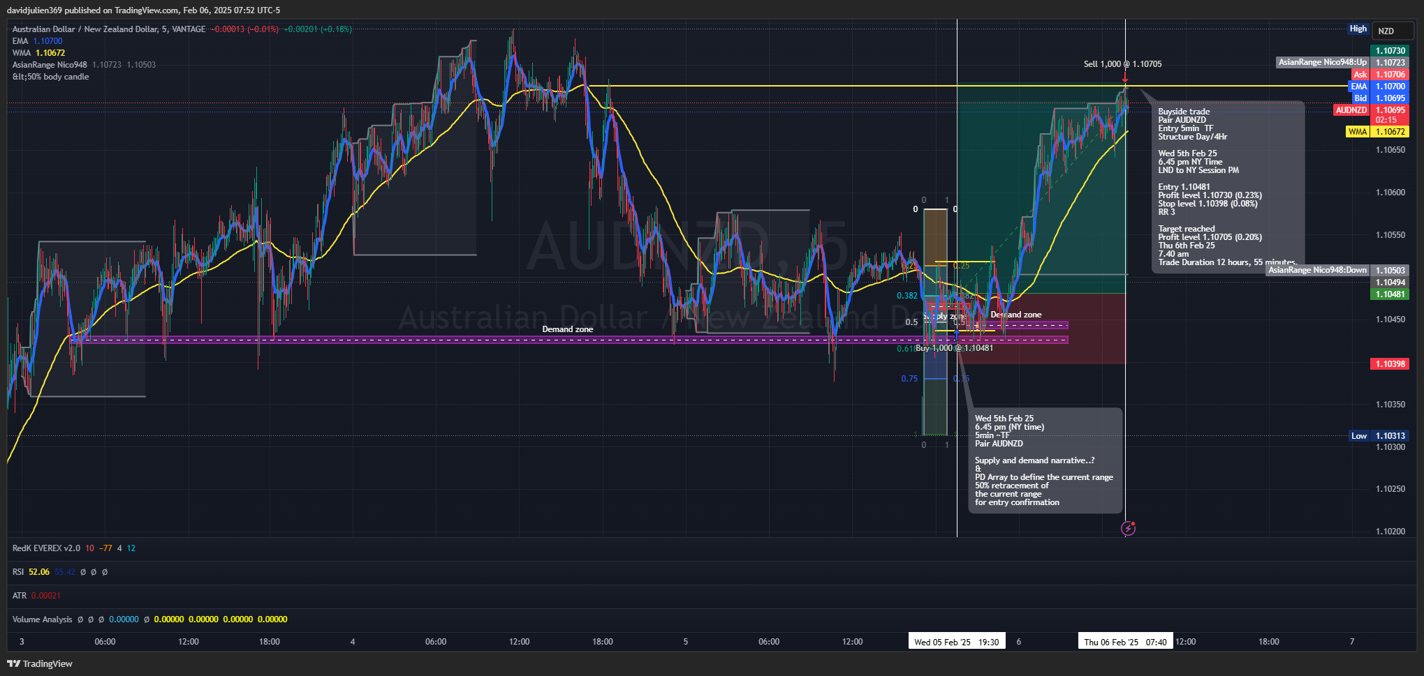This screenshot has height=676, width=1424.
Task: Select the Ask 1.10706 price tag
Action: pyautogui.click(x=1379, y=75)
